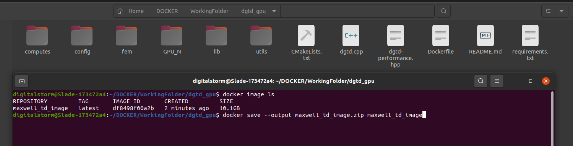
Task: Select the config folder icon
Action: tap(82, 36)
